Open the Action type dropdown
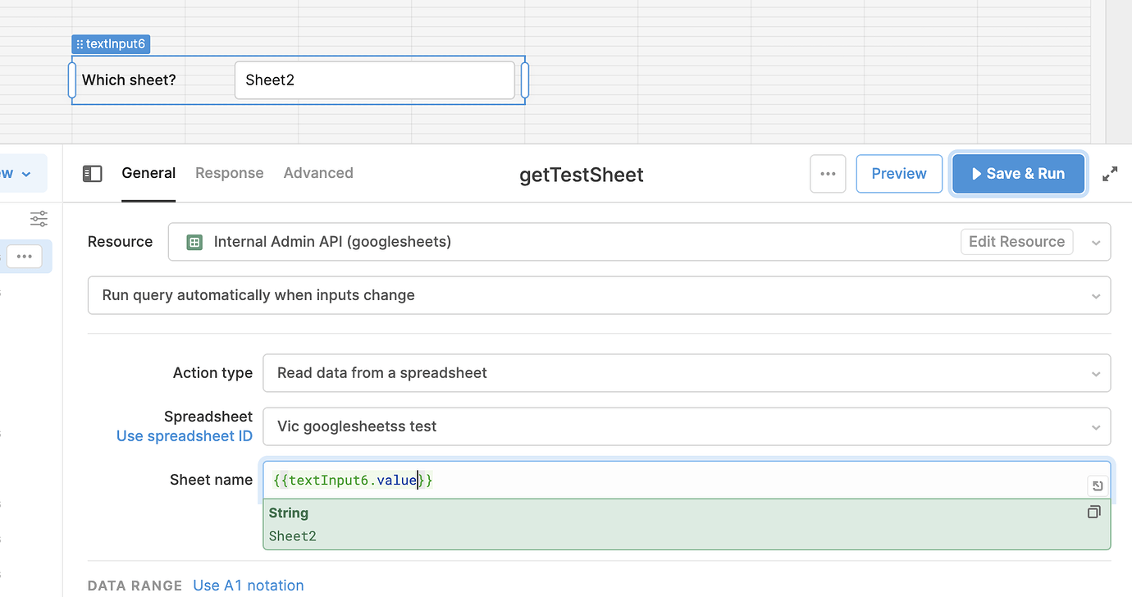1132x597 pixels. tap(1096, 372)
